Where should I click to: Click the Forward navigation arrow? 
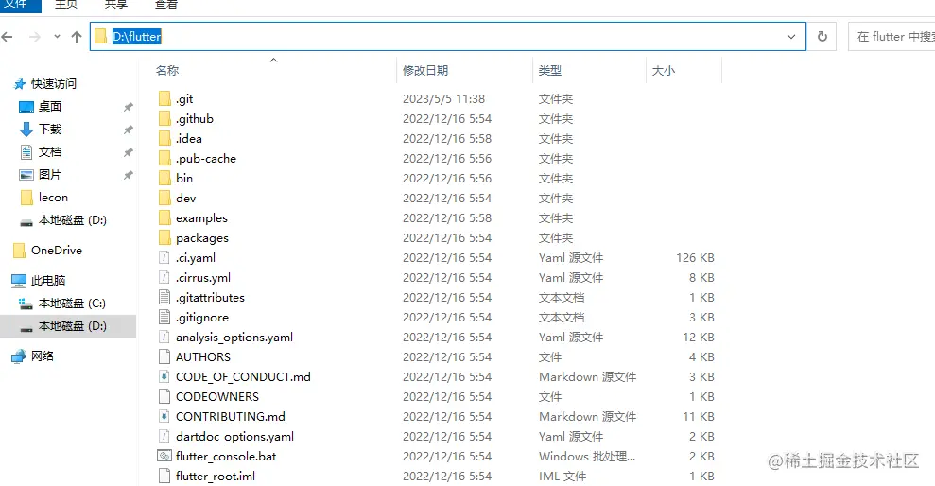(35, 37)
